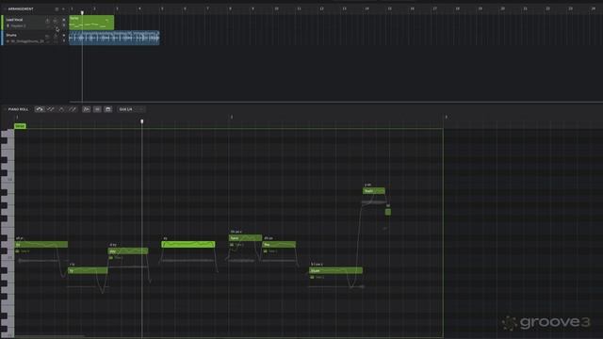Select the Lead Vocal track name

pos(14,20)
